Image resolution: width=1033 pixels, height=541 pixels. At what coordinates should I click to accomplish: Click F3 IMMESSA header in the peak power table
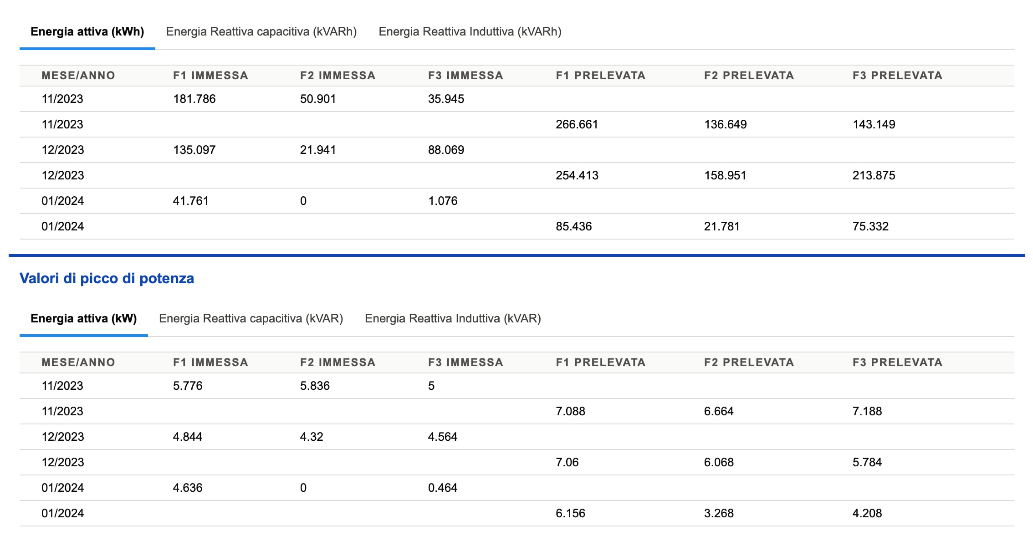click(465, 362)
